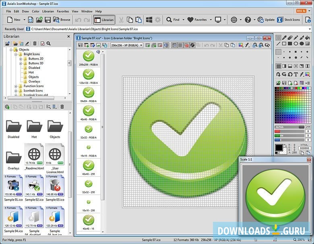Click the Stock Icons button
This screenshot has height=244, width=314.
coord(289,20)
